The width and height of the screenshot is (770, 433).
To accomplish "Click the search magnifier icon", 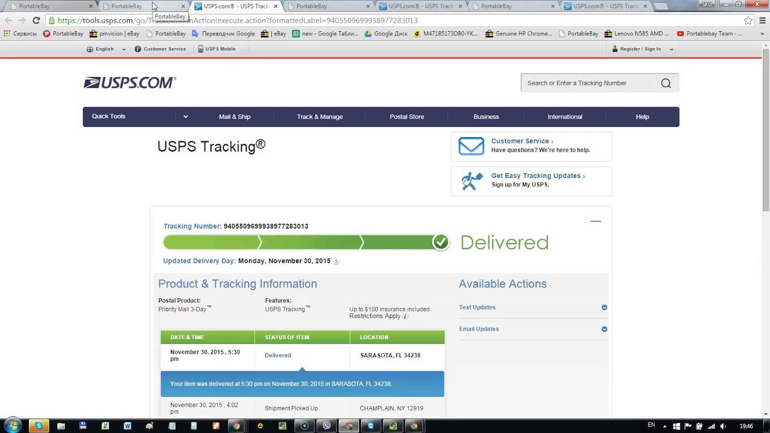I will pyautogui.click(x=666, y=83).
